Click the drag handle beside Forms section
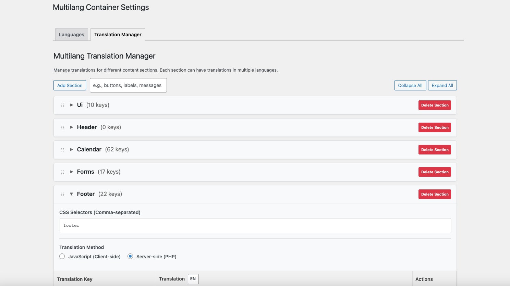Screen dimensions: 510x286 (63, 172)
